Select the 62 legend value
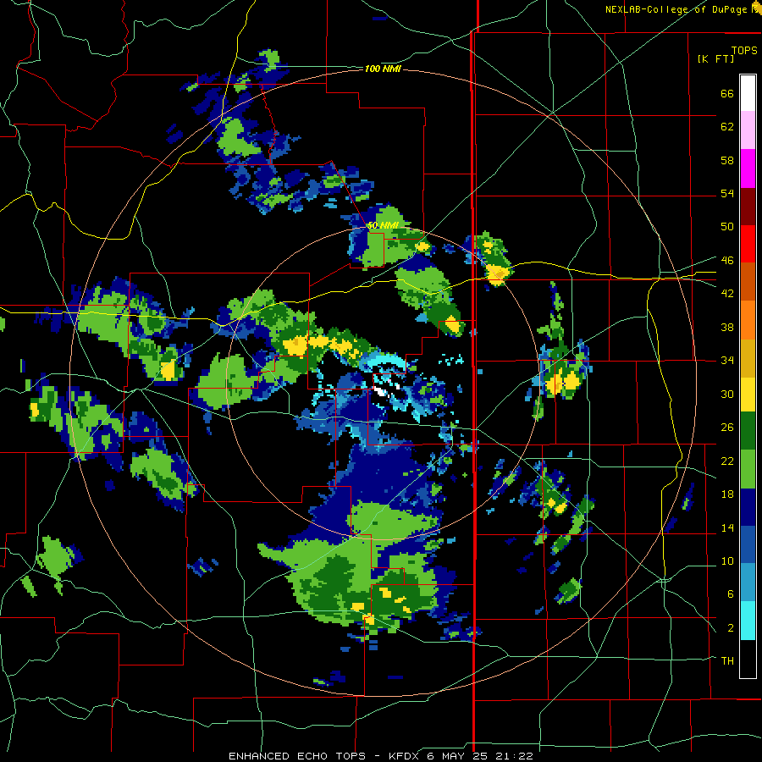762x762 pixels. (x=727, y=126)
